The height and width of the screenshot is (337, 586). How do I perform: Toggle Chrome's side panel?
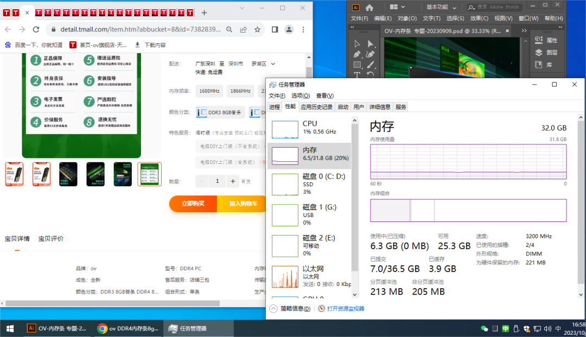point(275,30)
